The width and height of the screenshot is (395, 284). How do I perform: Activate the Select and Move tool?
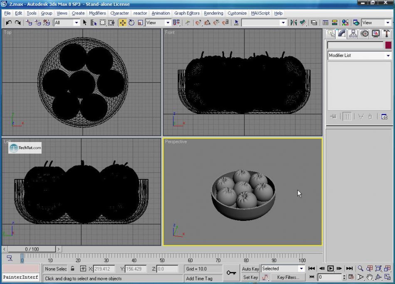(x=123, y=23)
